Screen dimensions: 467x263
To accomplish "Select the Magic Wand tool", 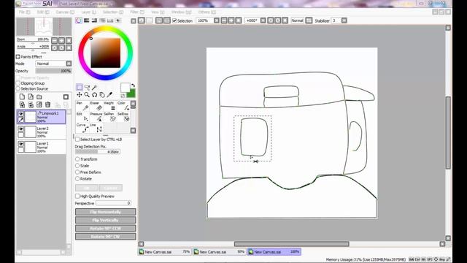I will pos(94,87).
